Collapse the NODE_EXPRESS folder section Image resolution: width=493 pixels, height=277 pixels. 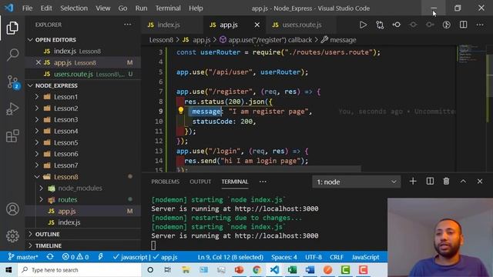pyautogui.click(x=31, y=85)
